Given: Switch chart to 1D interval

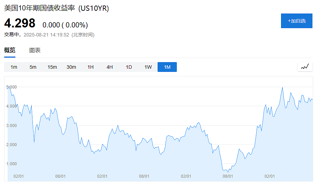Looking at the screenshot, I should tap(129, 67).
